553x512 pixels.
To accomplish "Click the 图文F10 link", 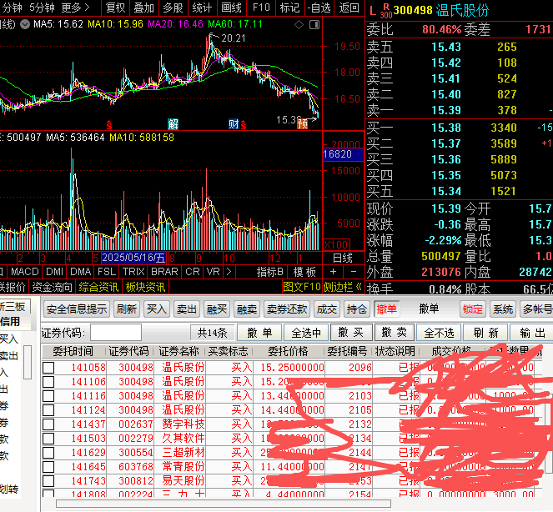I will [x=302, y=287].
